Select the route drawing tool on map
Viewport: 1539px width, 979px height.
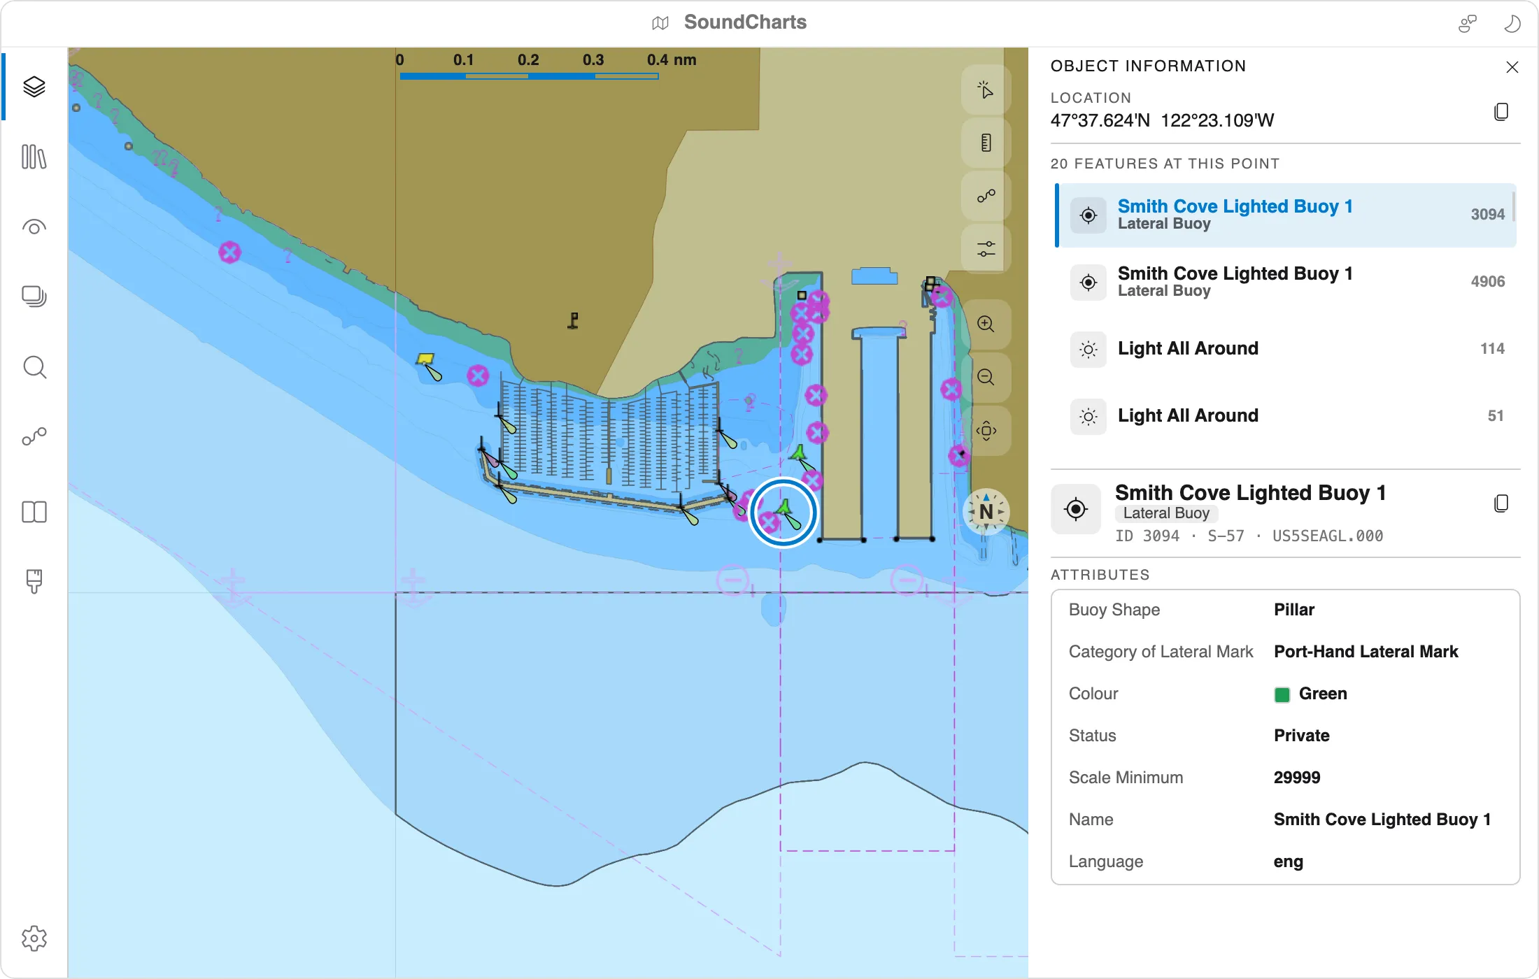(986, 196)
